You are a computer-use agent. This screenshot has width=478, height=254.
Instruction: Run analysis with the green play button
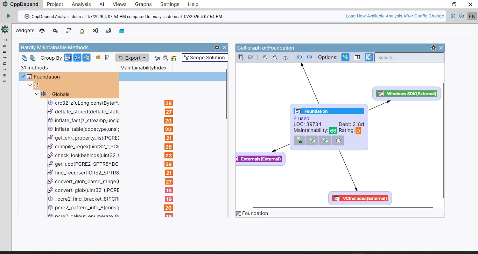pos(8,16)
